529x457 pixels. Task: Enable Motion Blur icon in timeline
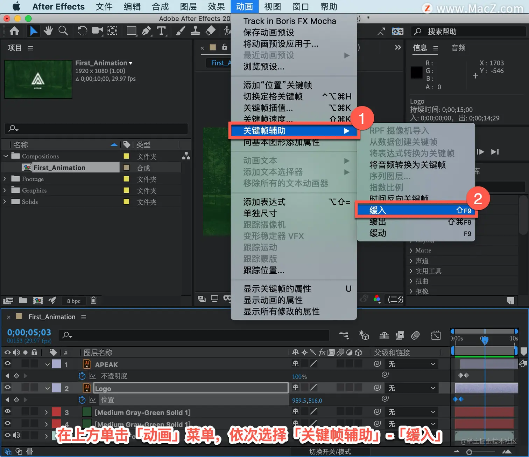[415, 336]
